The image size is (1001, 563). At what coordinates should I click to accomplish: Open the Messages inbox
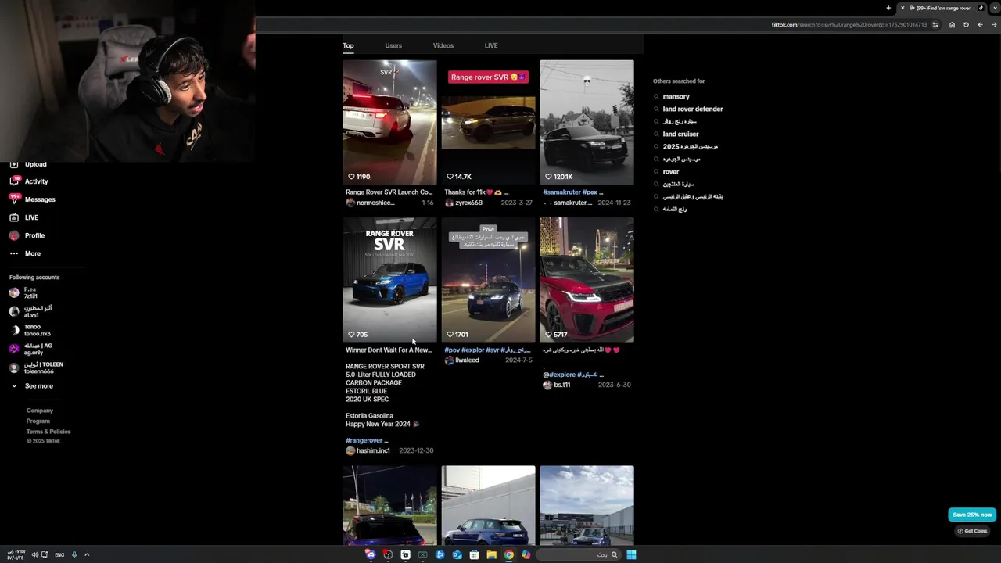(x=32, y=199)
